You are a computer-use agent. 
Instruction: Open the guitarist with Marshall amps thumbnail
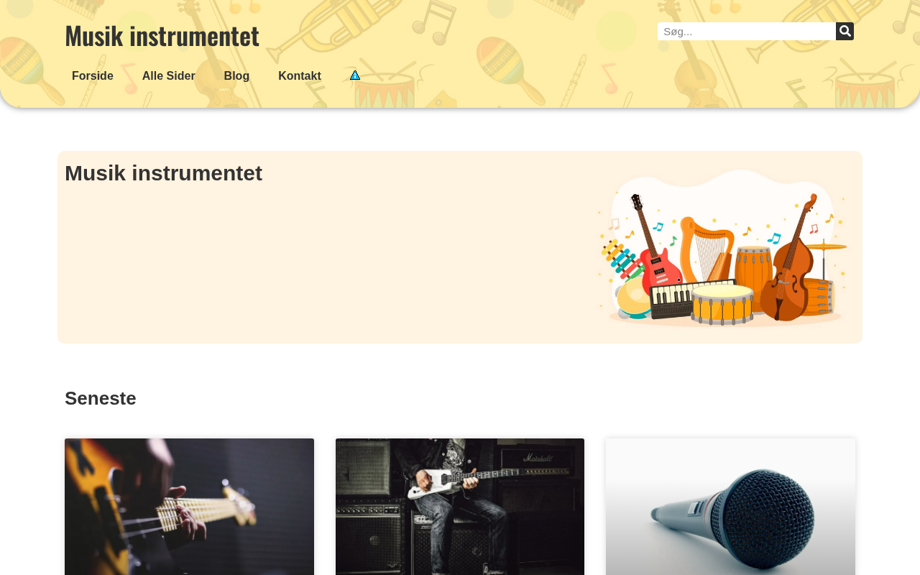coord(460,507)
